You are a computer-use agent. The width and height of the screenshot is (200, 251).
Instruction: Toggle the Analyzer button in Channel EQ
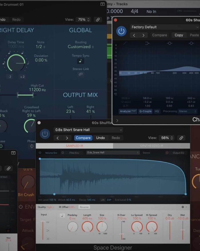(x=128, y=111)
